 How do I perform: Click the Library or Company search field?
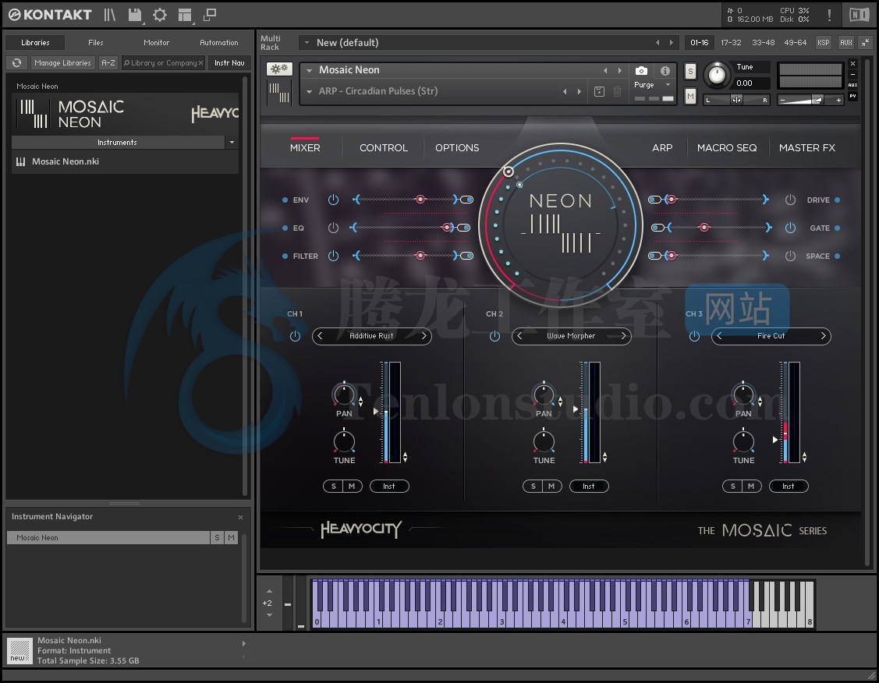(163, 62)
